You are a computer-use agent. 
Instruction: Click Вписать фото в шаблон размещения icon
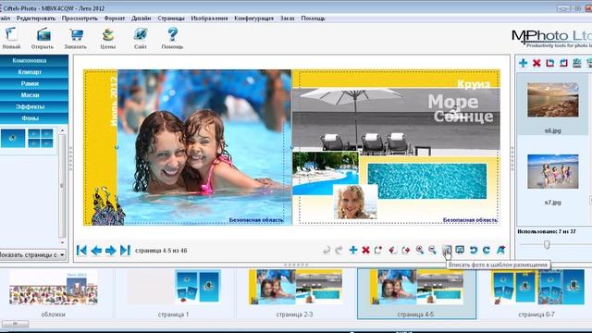coord(447,250)
